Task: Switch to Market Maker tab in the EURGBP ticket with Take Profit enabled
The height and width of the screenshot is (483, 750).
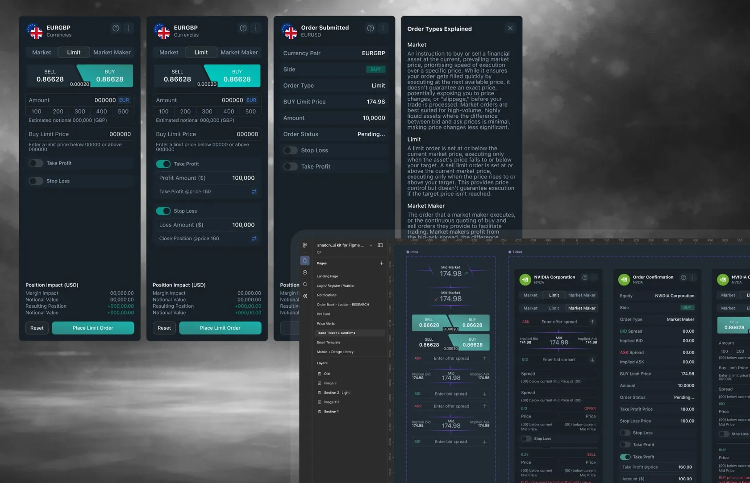Action: (x=239, y=52)
